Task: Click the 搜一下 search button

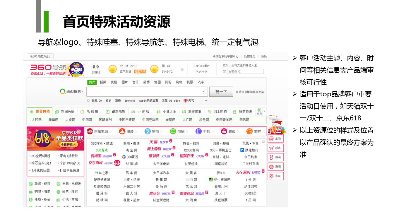Action: click(221, 92)
